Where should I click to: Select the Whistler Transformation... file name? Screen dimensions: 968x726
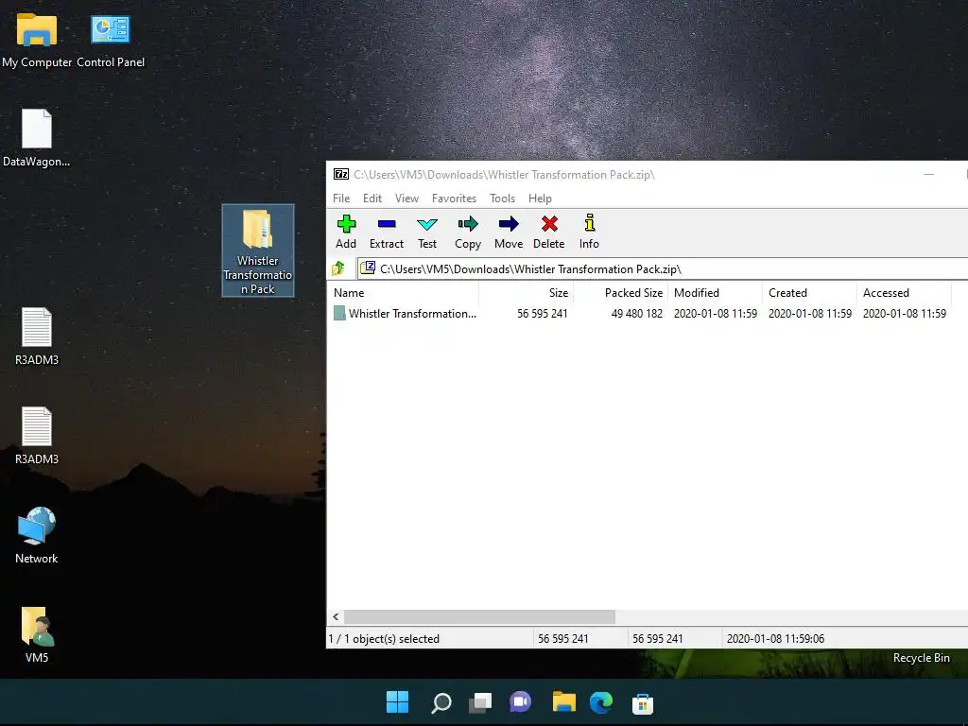click(412, 314)
